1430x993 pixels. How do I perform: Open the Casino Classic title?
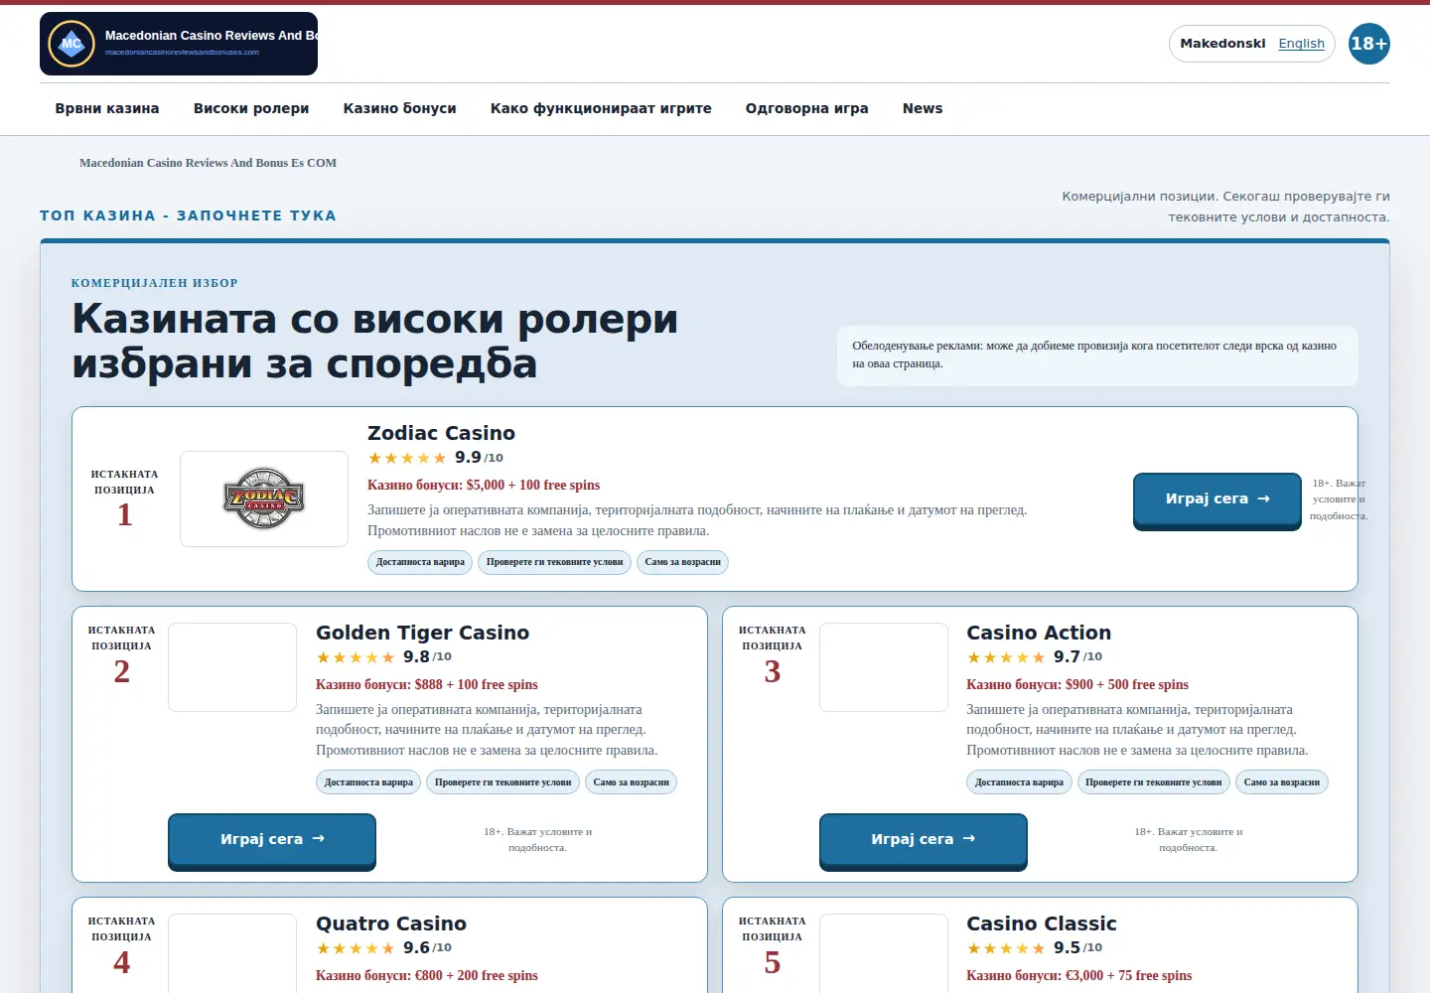(1042, 923)
